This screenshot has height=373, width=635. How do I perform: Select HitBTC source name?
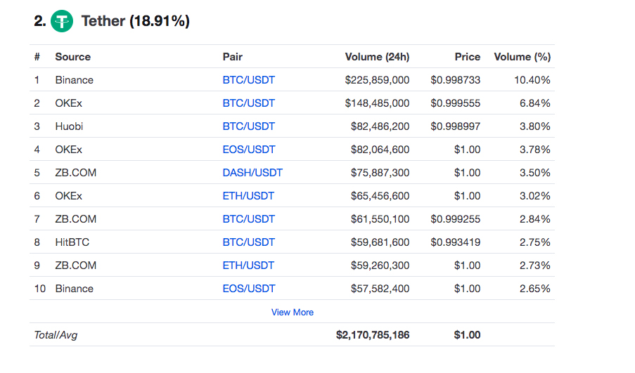(72, 242)
